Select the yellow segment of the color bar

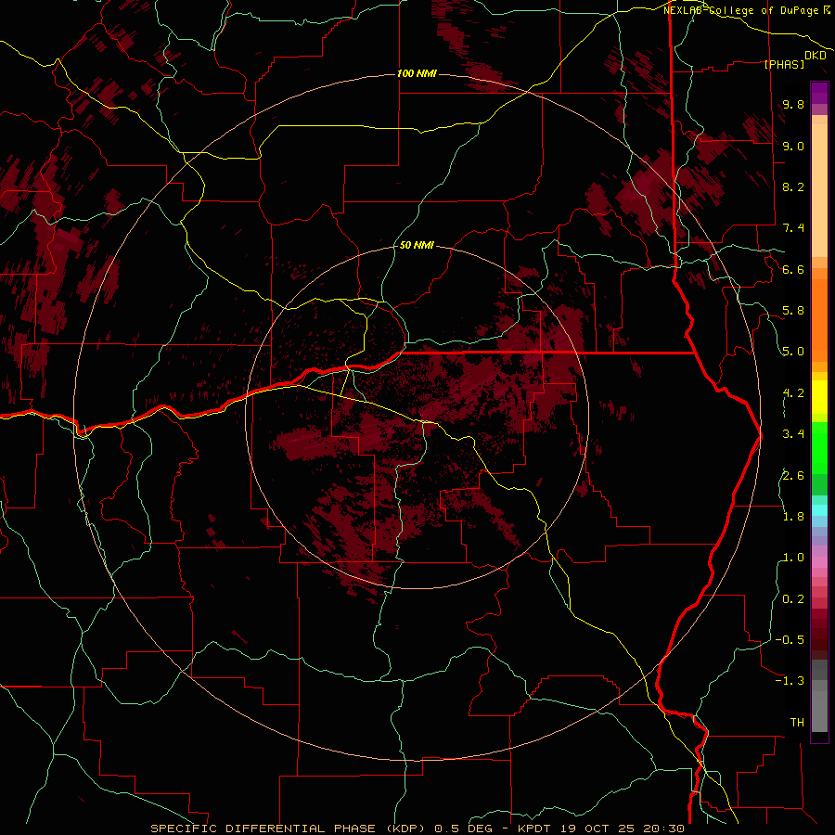point(819,397)
